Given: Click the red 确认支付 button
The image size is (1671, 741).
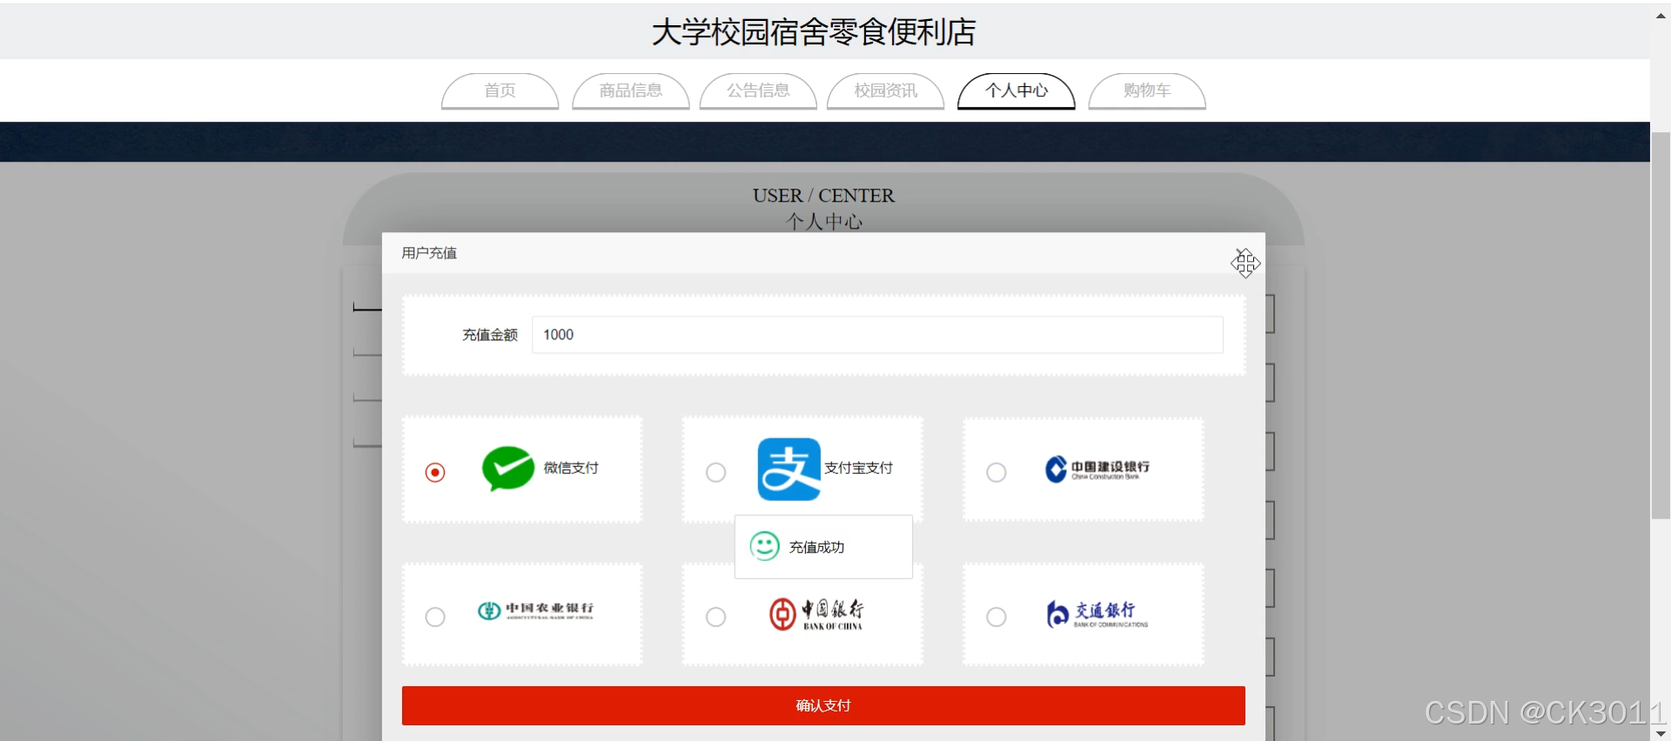Looking at the screenshot, I should pos(823,705).
